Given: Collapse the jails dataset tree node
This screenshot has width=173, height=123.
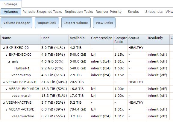Looking at the screenshot, I should click(x=9, y=62).
